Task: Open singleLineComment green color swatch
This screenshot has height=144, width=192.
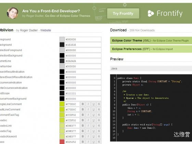Action: (x=62, y=104)
